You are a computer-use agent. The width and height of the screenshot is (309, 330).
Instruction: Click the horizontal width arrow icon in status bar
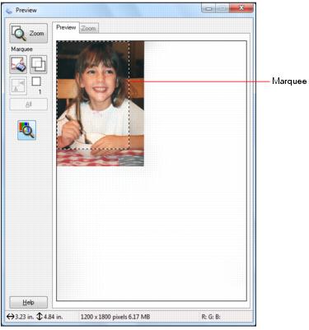point(10,317)
